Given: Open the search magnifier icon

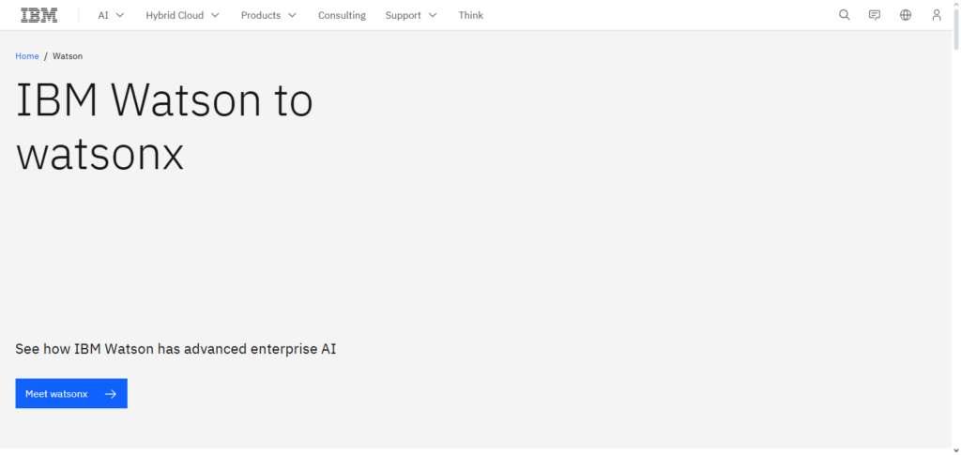Looking at the screenshot, I should (844, 15).
